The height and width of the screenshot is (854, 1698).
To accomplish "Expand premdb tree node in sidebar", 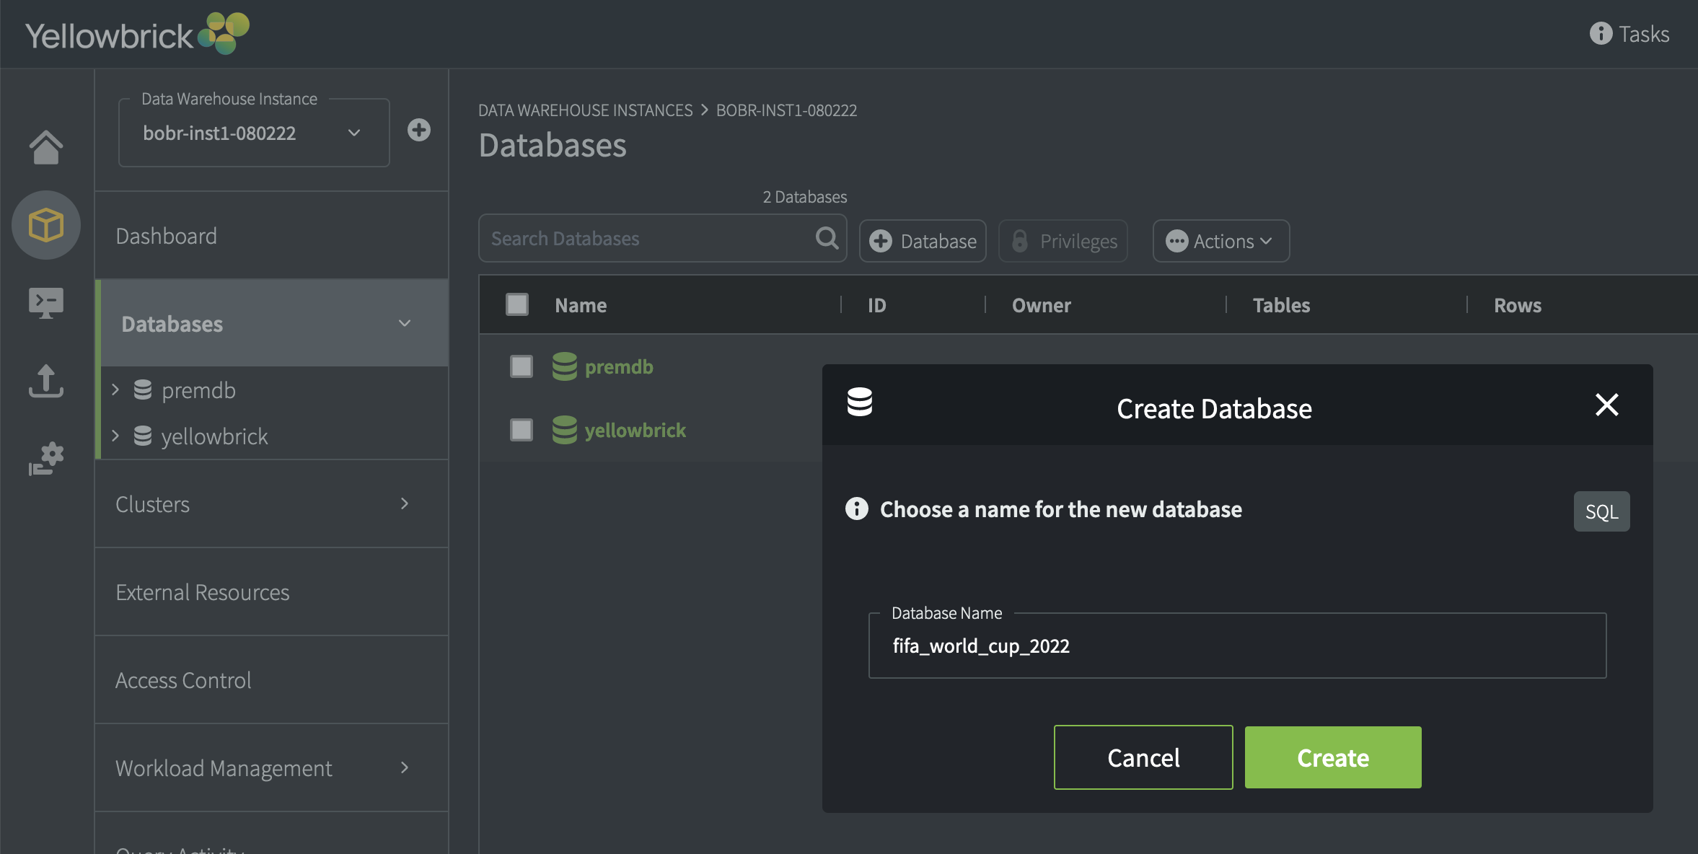I will (x=115, y=389).
